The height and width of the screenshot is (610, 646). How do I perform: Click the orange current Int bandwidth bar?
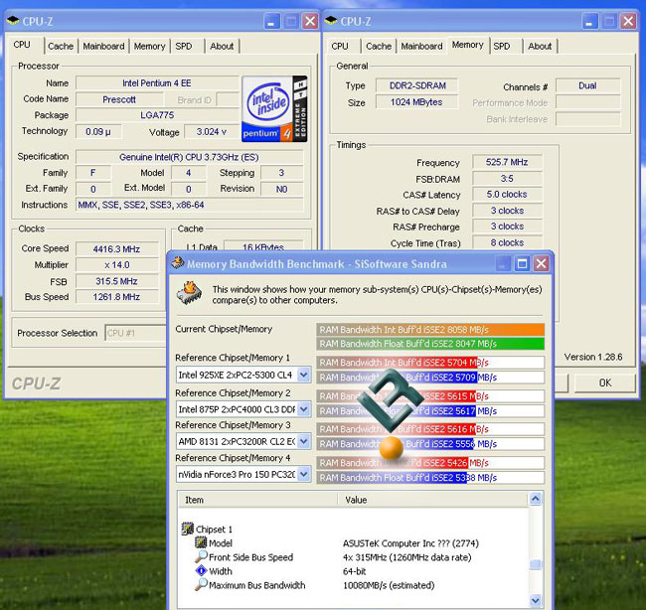coord(429,329)
